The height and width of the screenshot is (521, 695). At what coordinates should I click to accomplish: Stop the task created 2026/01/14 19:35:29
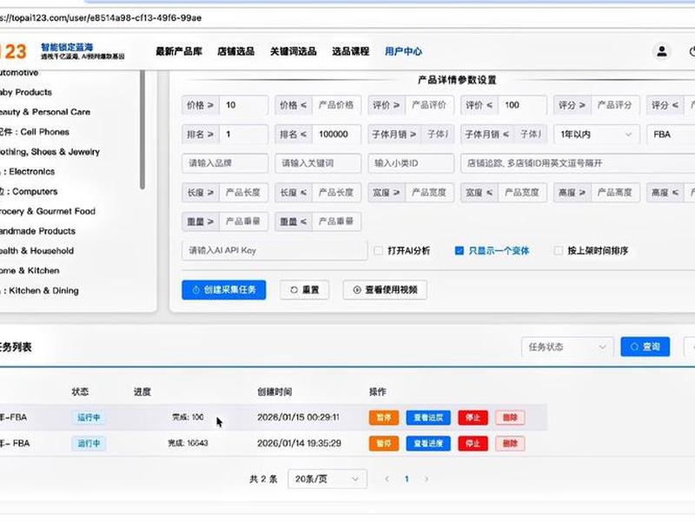point(473,444)
